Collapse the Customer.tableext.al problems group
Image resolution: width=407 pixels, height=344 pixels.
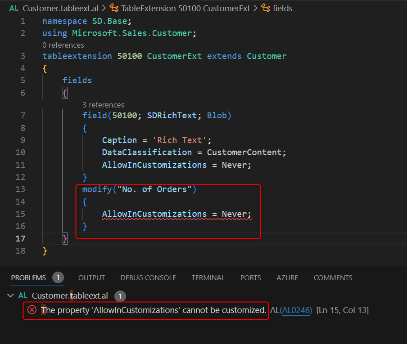10,295
